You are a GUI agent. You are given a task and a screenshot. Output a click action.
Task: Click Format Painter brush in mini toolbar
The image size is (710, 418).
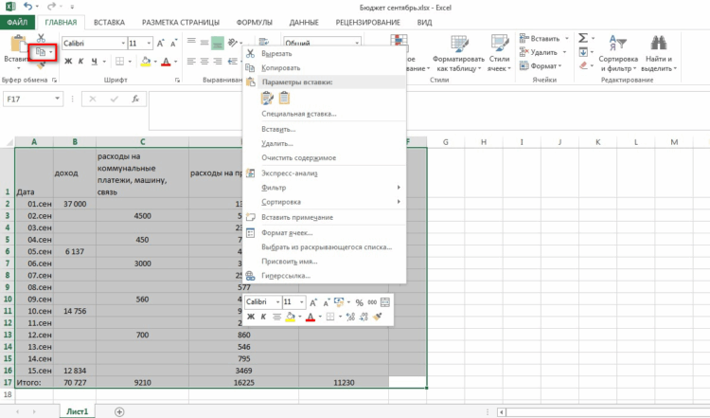click(x=377, y=317)
